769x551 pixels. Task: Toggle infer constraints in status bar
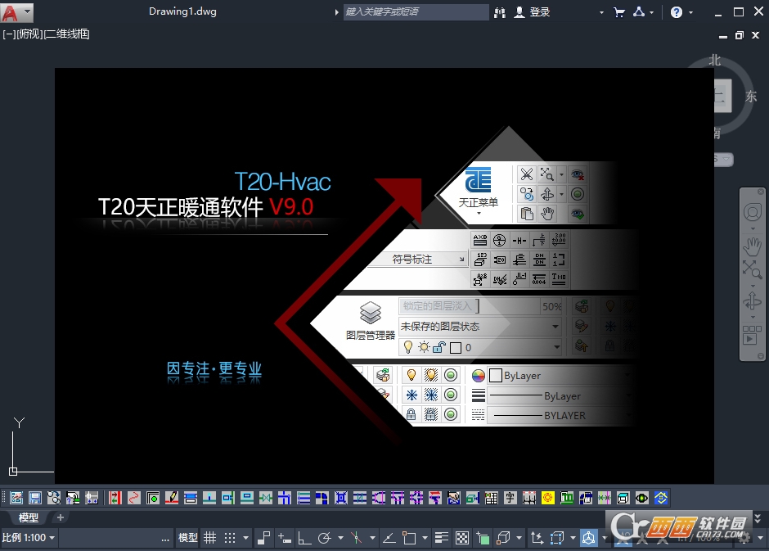[264, 538]
